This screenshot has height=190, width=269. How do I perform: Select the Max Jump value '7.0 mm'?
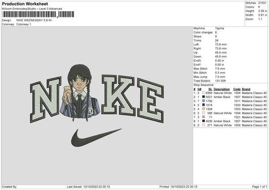click(x=220, y=77)
